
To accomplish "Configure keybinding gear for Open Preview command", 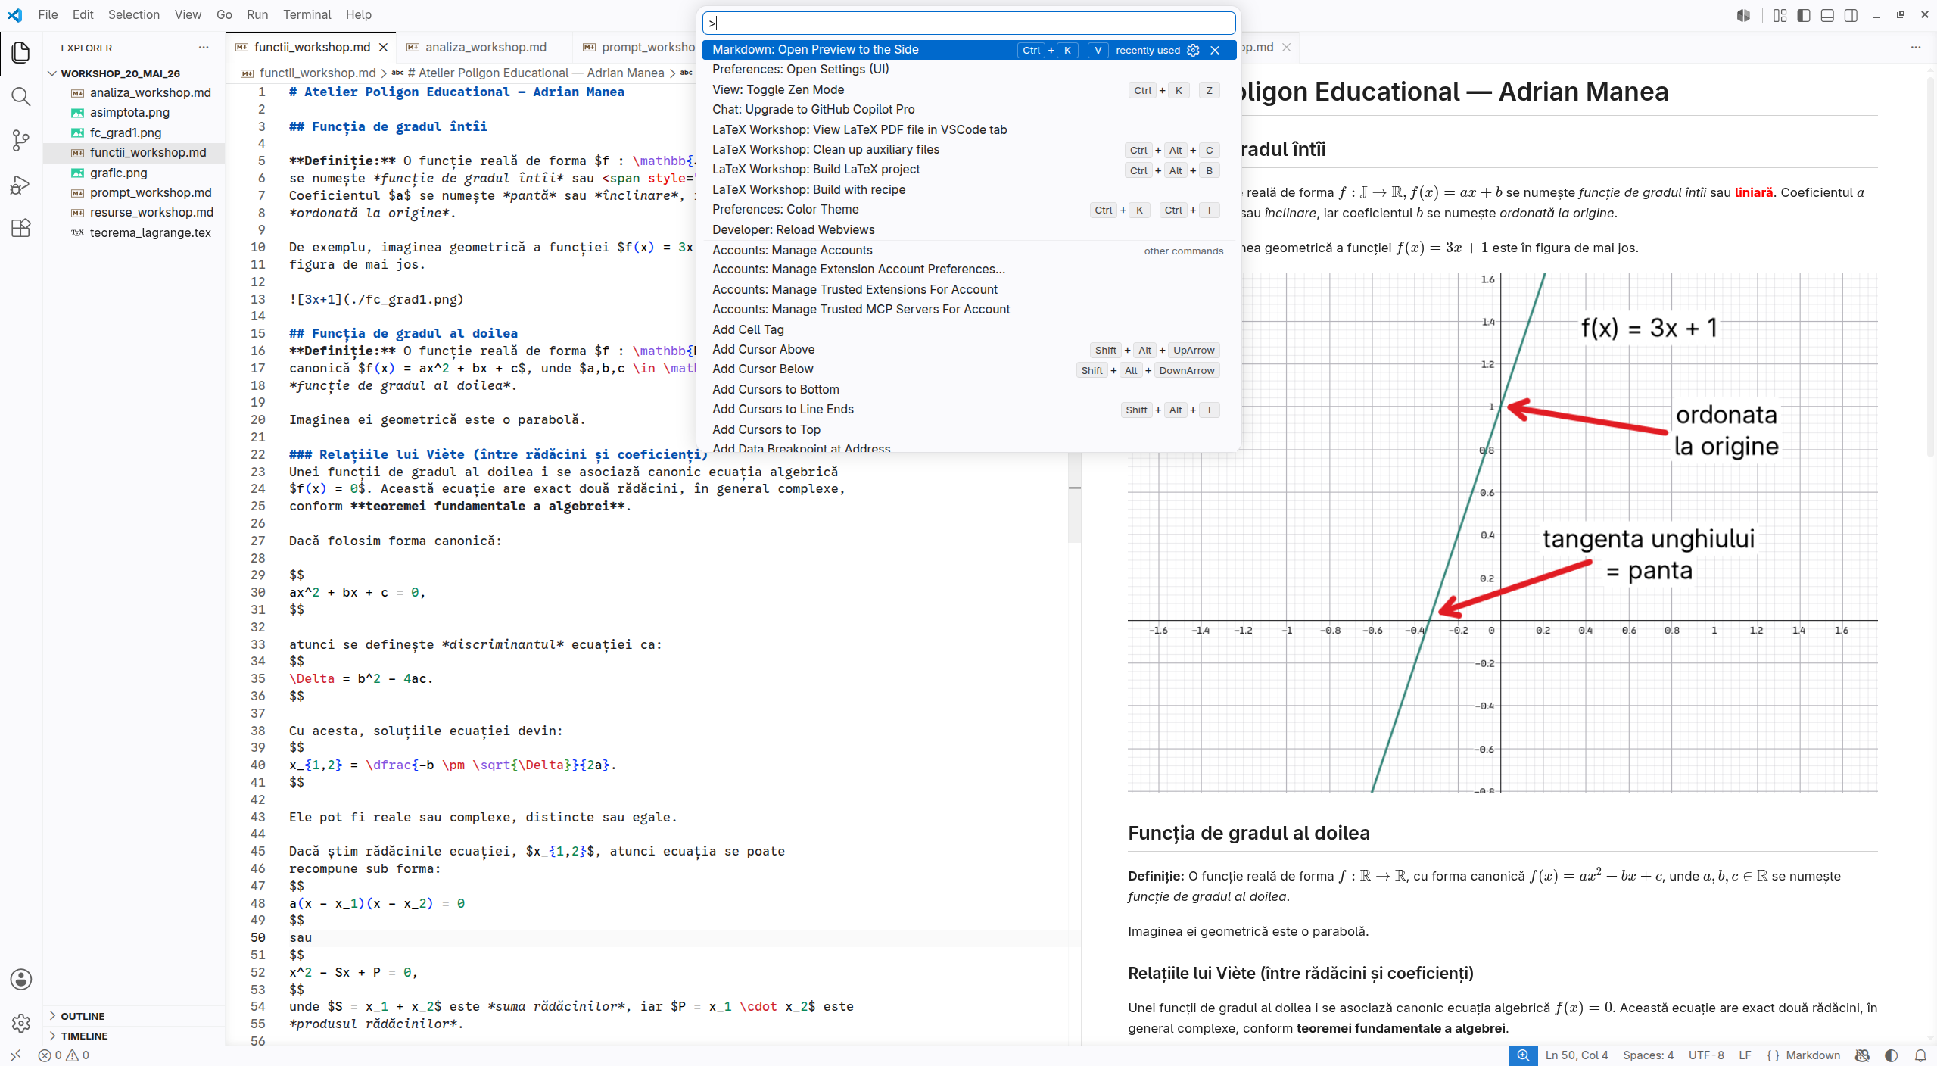I will point(1193,50).
